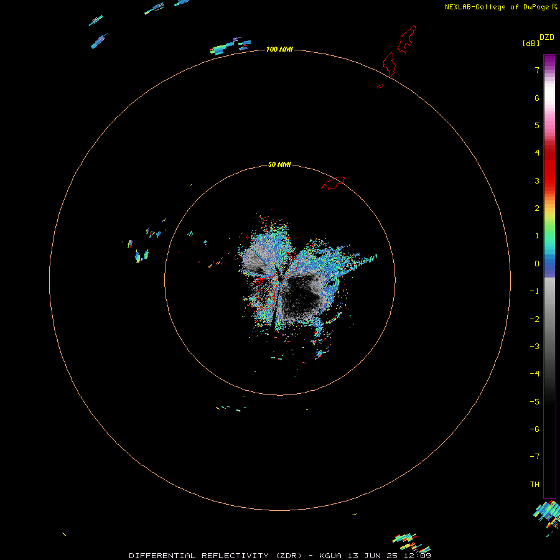Click the 0 value on color scale
560x560 pixels.
point(537,264)
